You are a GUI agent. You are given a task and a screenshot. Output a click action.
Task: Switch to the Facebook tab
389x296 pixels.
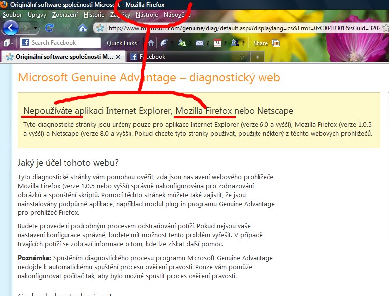188,57
